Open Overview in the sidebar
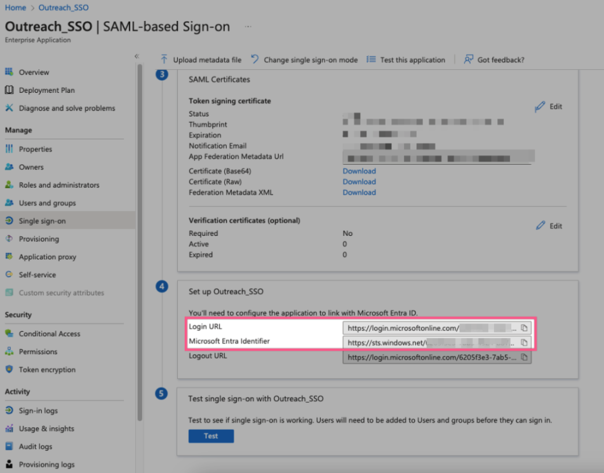This screenshot has width=604, height=473. (x=34, y=72)
